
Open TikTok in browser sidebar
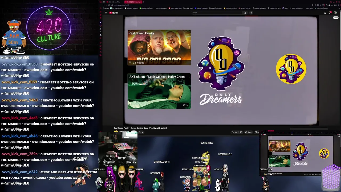pyautogui.click(x=100, y=29)
